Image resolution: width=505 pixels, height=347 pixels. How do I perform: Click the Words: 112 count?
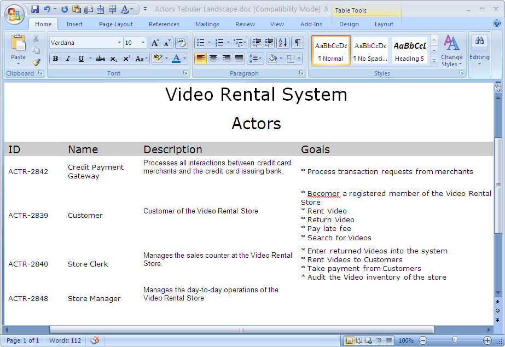(65, 340)
